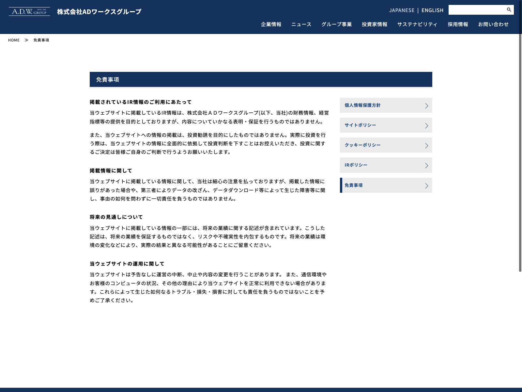This screenshot has height=392, width=522.
Task: Switch the site language to ENGLISH
Action: click(432, 10)
